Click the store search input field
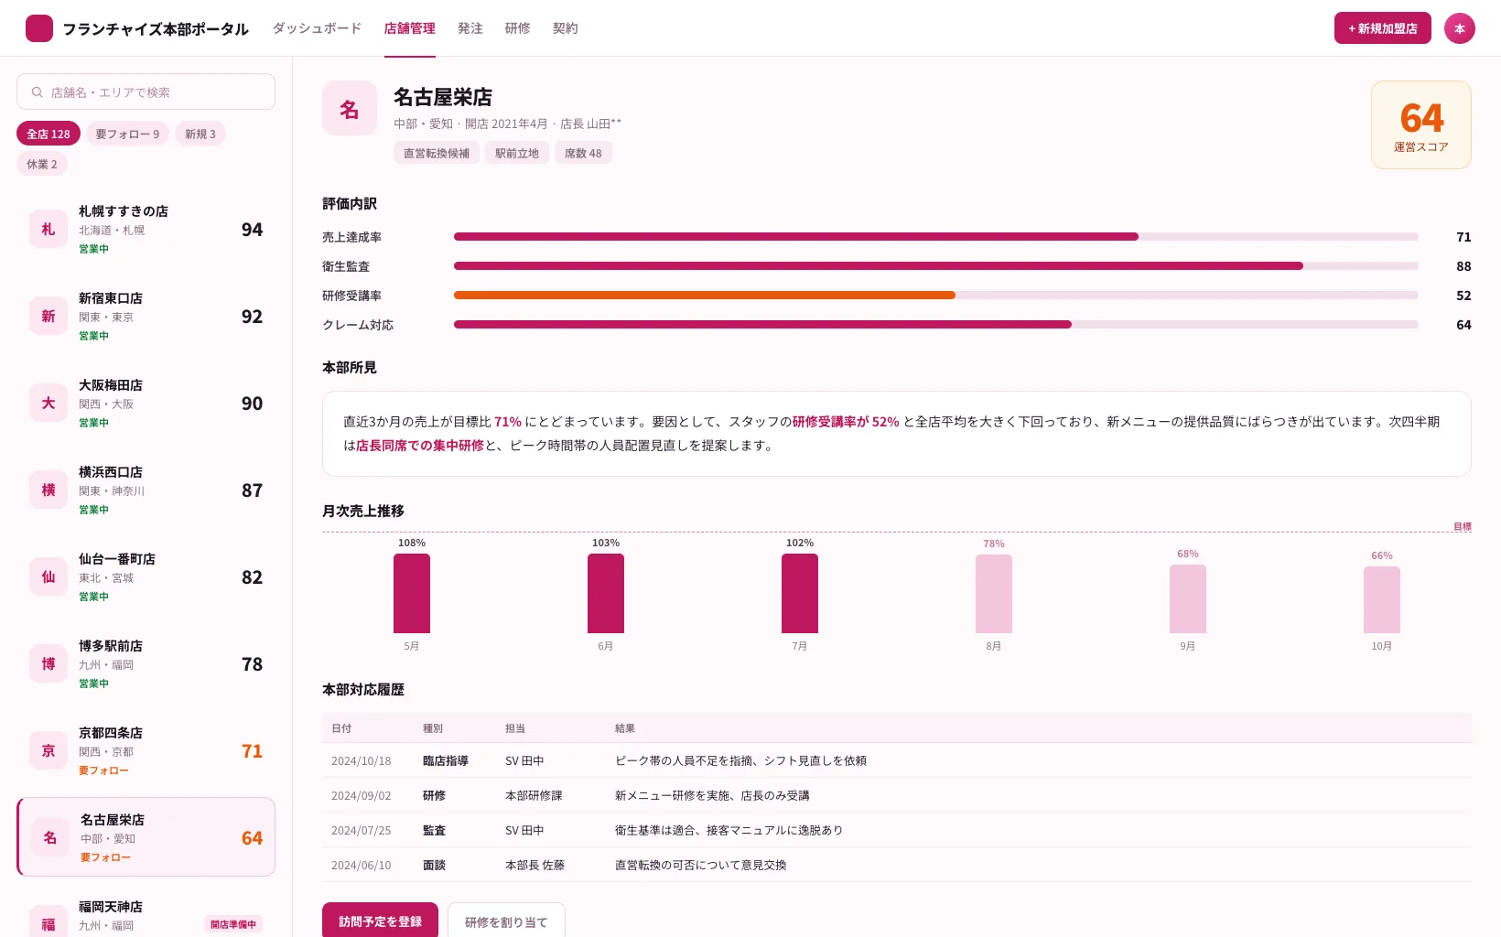The width and height of the screenshot is (1501, 937). tap(146, 92)
